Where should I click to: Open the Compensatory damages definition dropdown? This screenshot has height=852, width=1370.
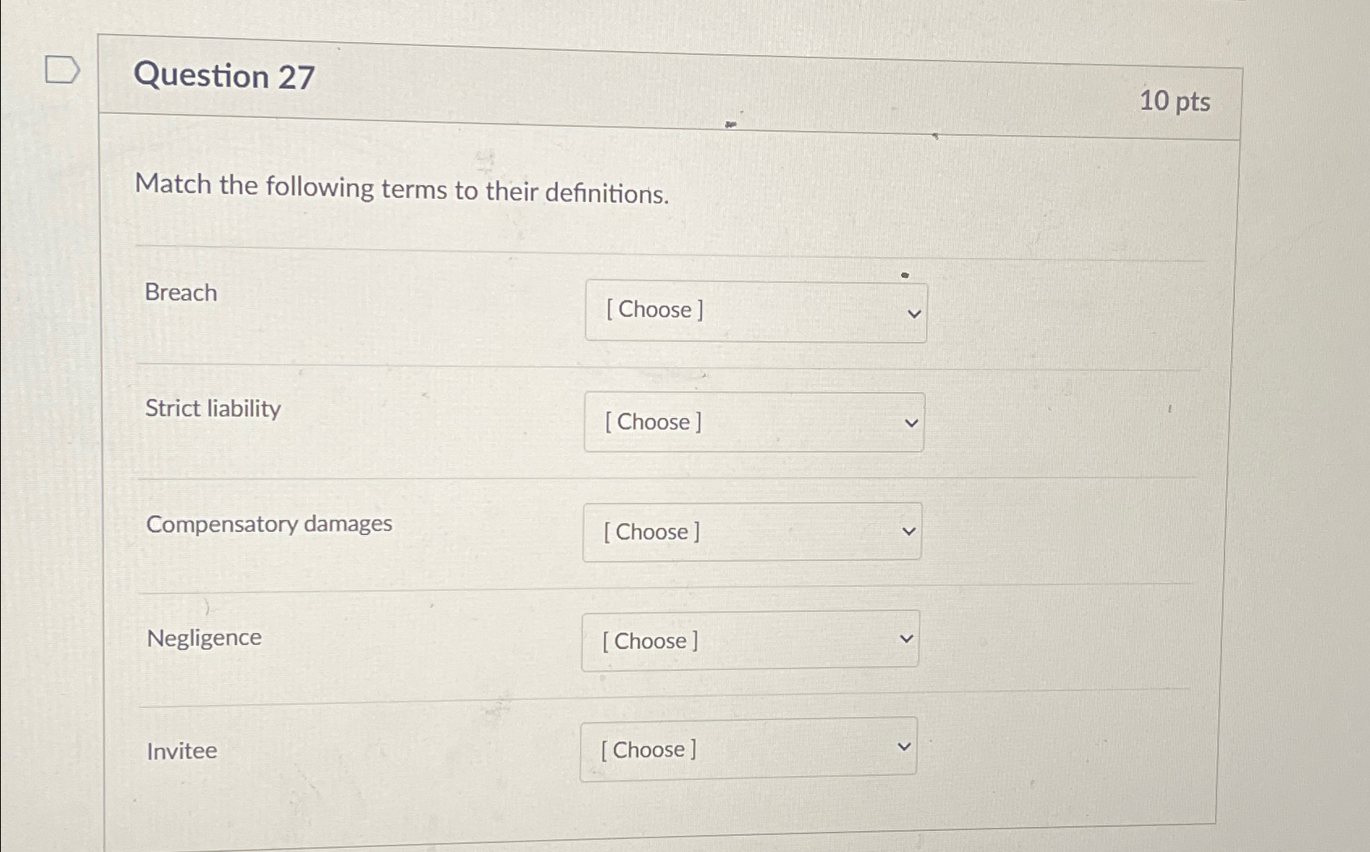[751, 532]
